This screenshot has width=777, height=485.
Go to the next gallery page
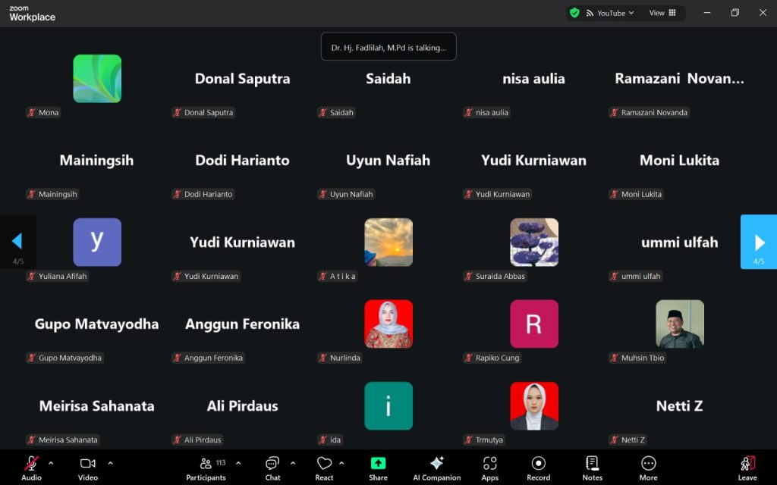tap(759, 242)
